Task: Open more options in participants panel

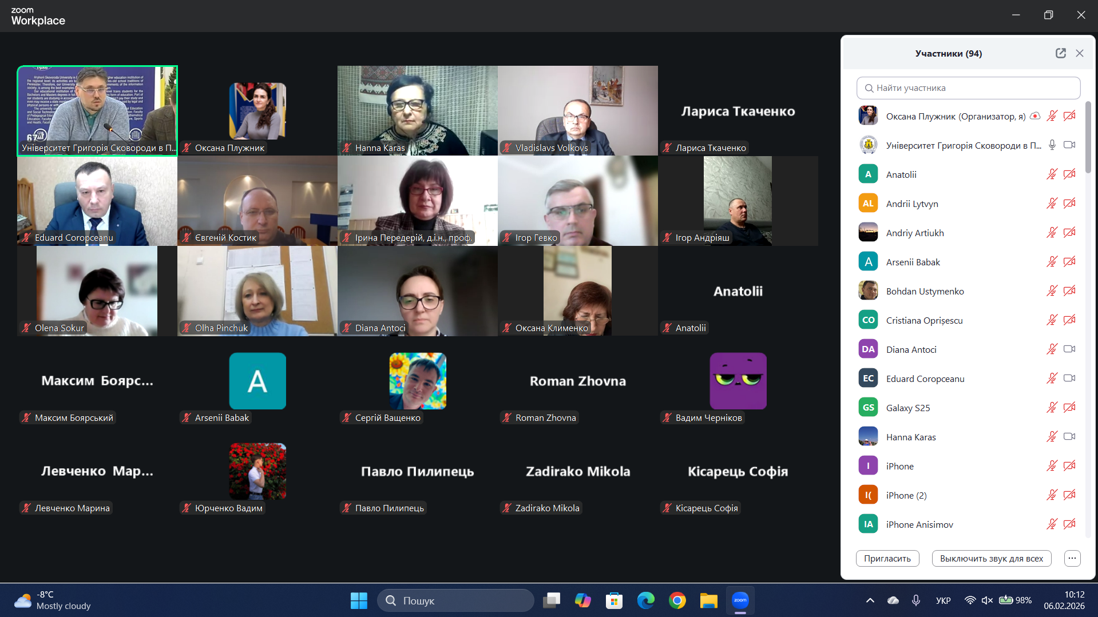Action: point(1072,559)
